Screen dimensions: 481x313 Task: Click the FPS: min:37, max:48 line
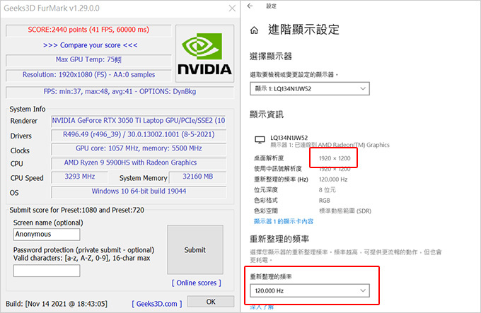tap(120, 92)
